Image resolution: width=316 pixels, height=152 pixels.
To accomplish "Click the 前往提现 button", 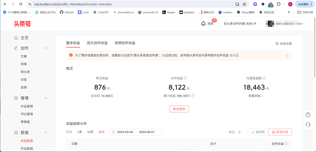I will [179, 109].
